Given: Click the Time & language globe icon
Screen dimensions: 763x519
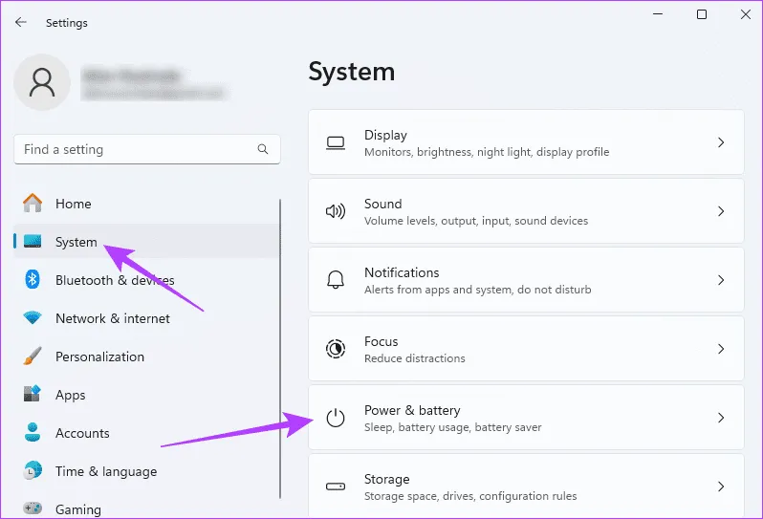Looking at the screenshot, I should pyautogui.click(x=33, y=471).
